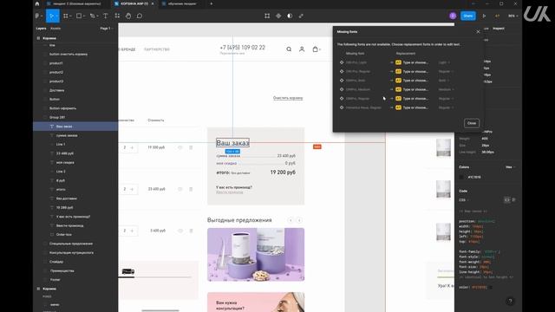
Task: Click the 'Очистить корзину' link on canvas
Action: point(288,98)
